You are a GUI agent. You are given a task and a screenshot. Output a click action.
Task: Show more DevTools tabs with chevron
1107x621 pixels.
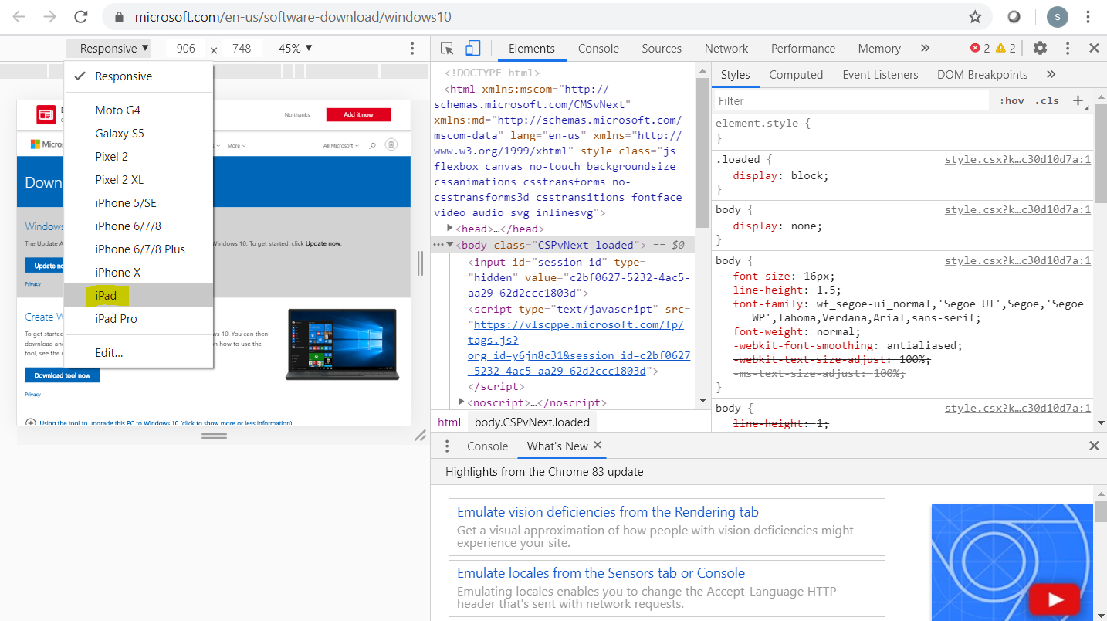pyautogui.click(x=925, y=48)
